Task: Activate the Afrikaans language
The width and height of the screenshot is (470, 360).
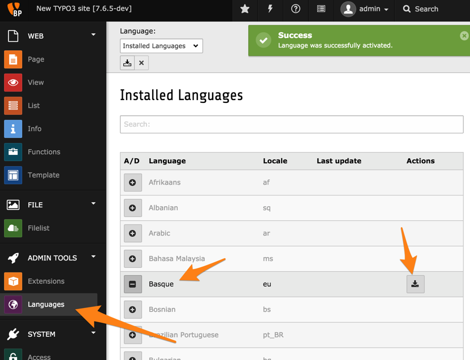Action: coord(133,183)
